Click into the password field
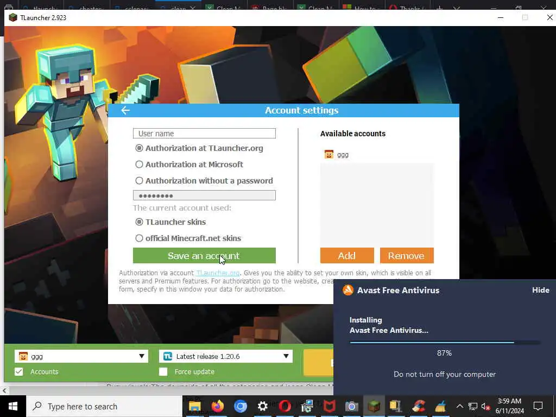This screenshot has height=417, width=556. (204, 195)
